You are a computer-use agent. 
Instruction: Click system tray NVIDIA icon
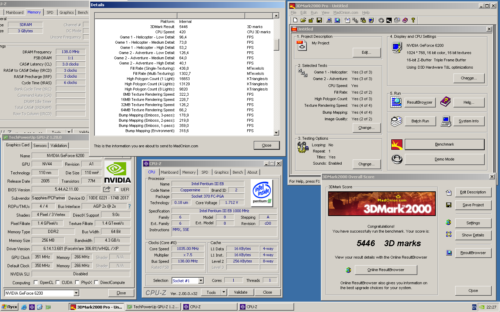482,307
